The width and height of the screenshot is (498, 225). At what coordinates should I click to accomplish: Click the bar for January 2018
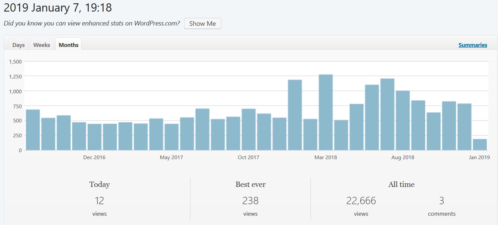pos(295,115)
